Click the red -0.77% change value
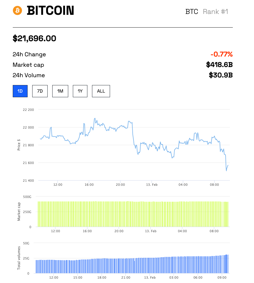The width and height of the screenshot is (254, 283). tap(221, 54)
